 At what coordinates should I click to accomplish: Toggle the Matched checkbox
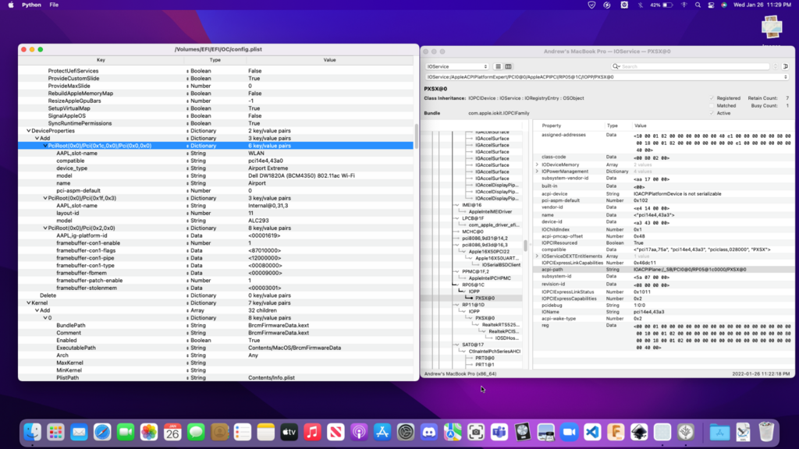point(712,106)
